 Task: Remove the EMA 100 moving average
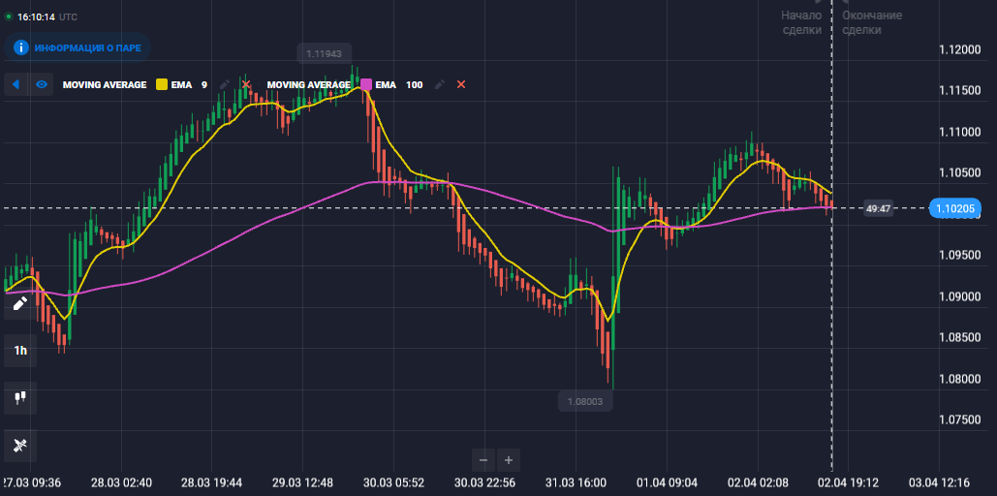[461, 85]
